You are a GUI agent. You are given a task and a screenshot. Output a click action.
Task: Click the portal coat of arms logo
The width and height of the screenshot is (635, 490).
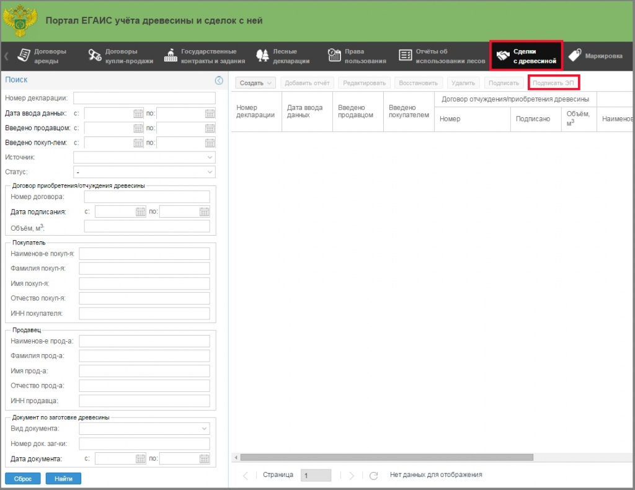20,21
